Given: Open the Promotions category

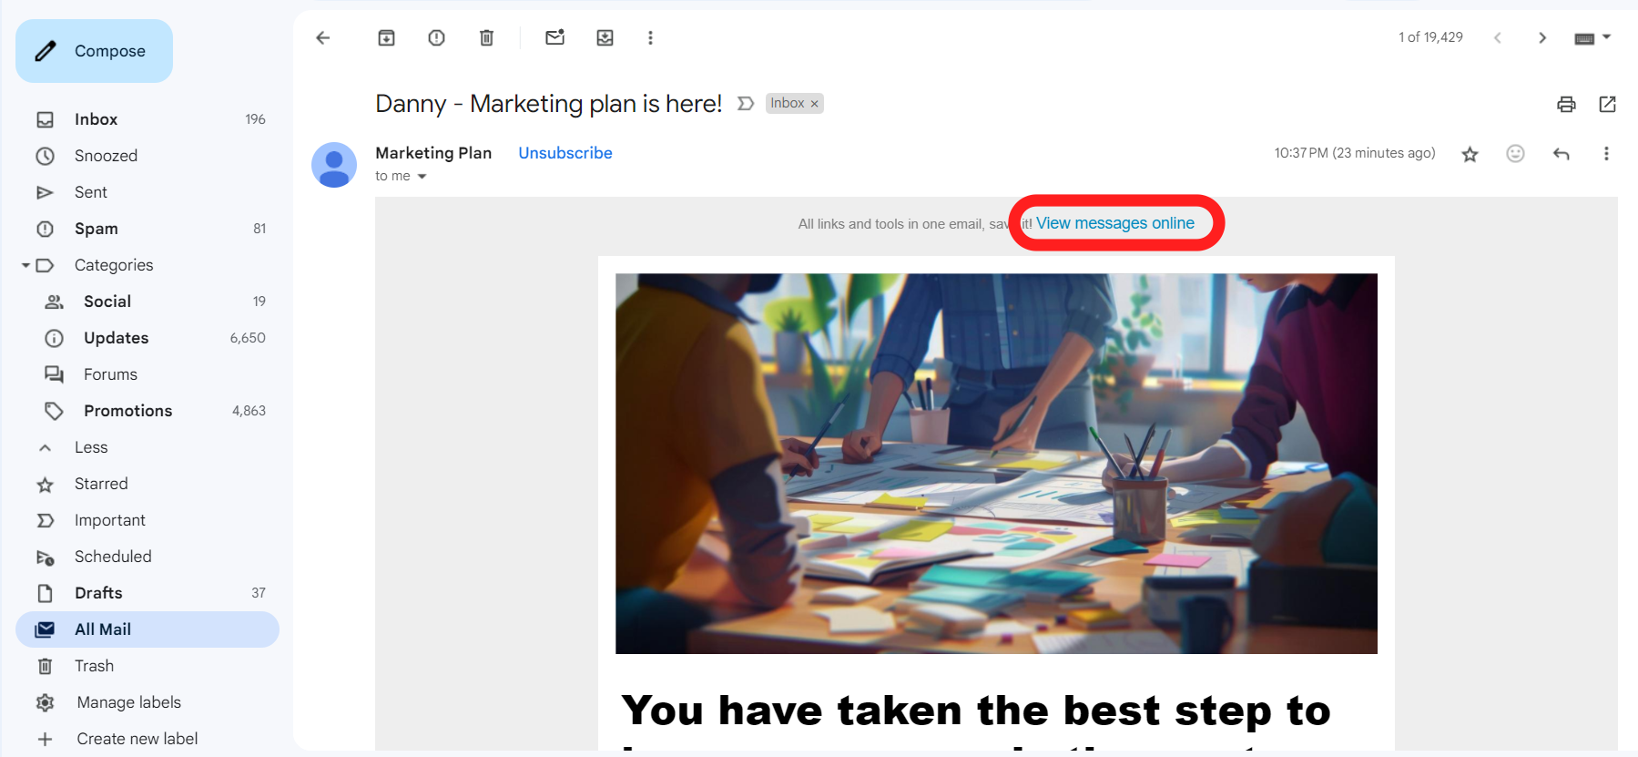Looking at the screenshot, I should [127, 411].
